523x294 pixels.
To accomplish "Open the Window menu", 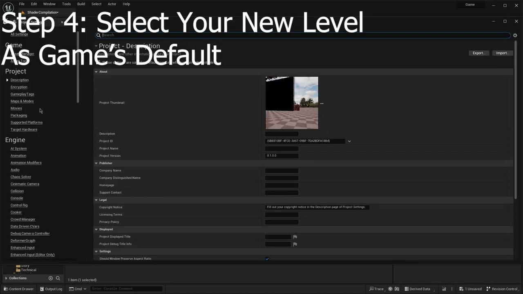I will click(49, 4).
